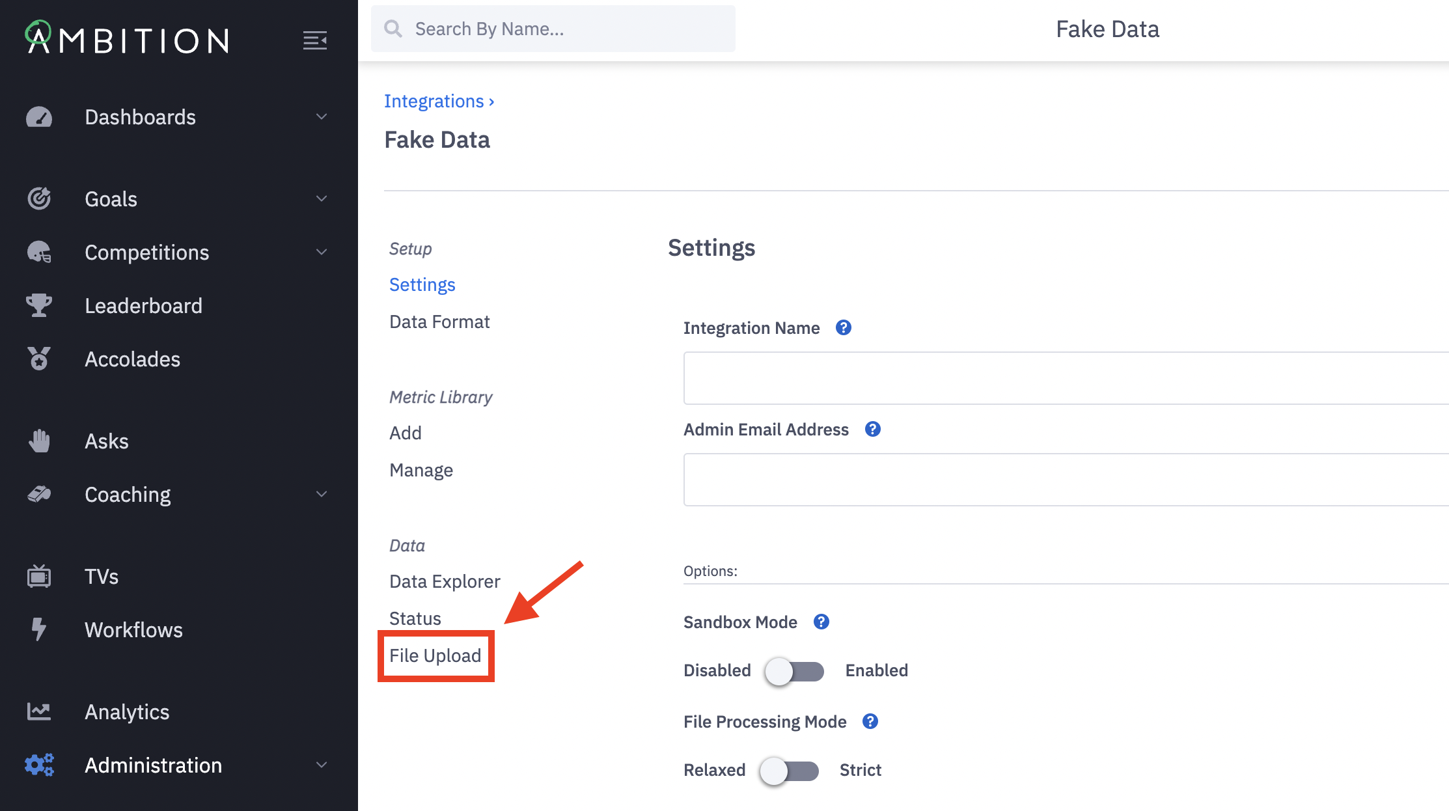Viewport: 1449px width, 811px height.
Task: Select Data Format under Setup
Action: coord(439,322)
